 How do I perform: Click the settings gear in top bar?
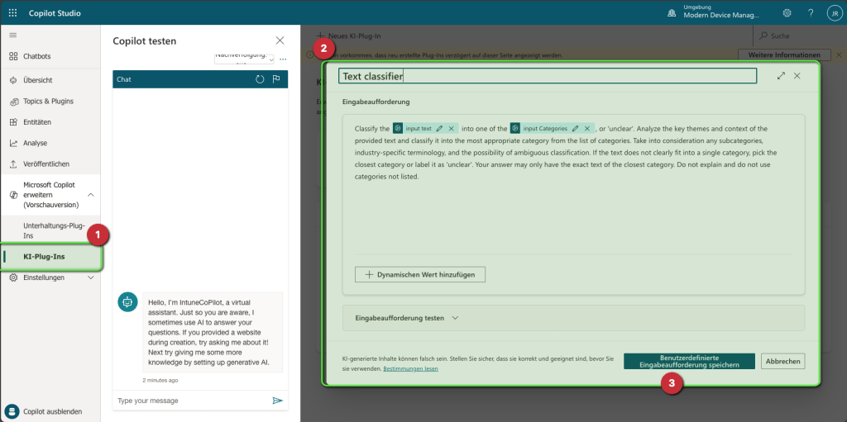point(787,13)
